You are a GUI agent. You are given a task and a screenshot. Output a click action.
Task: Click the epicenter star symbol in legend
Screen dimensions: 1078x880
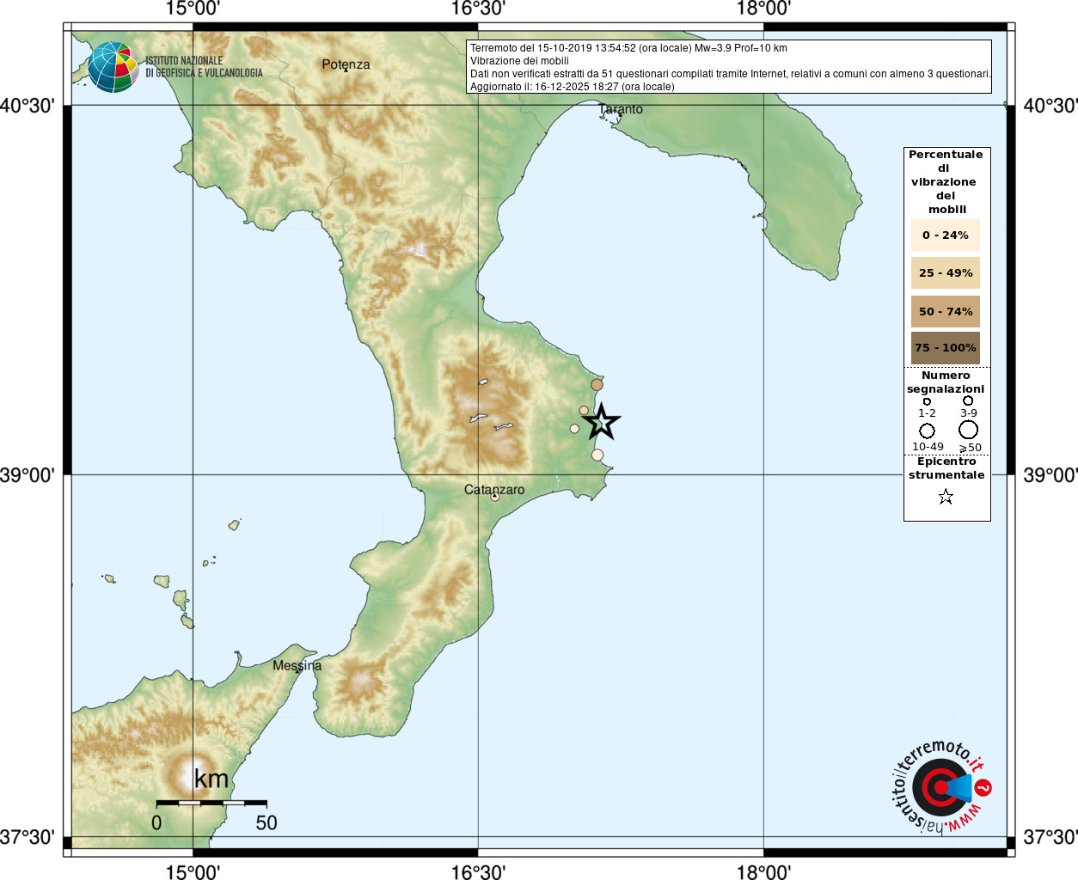click(x=946, y=497)
